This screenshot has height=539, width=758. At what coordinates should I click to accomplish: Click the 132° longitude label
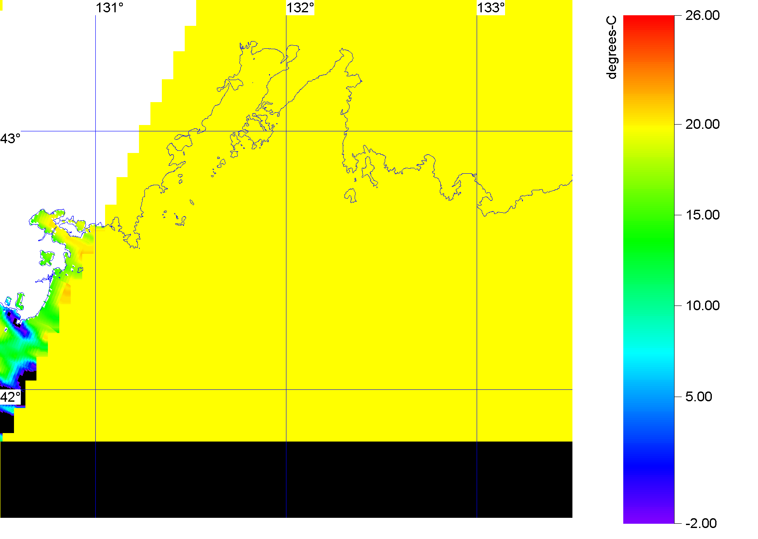[300, 8]
